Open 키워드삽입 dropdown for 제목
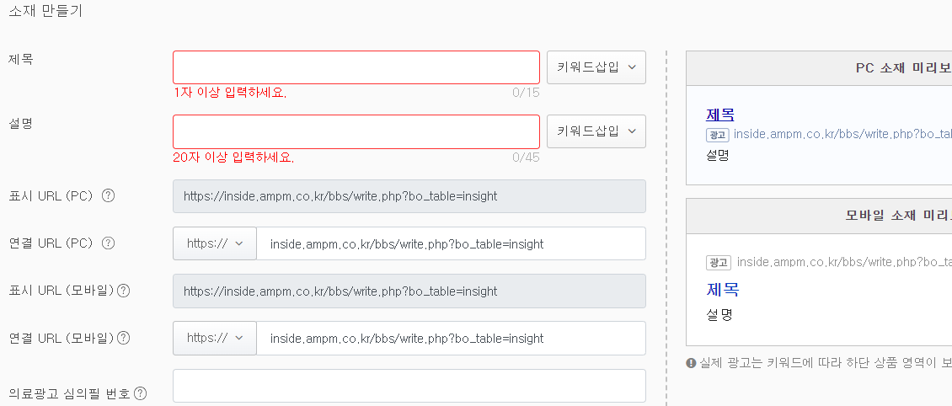Viewport: 952px width, 406px height. pyautogui.click(x=596, y=67)
